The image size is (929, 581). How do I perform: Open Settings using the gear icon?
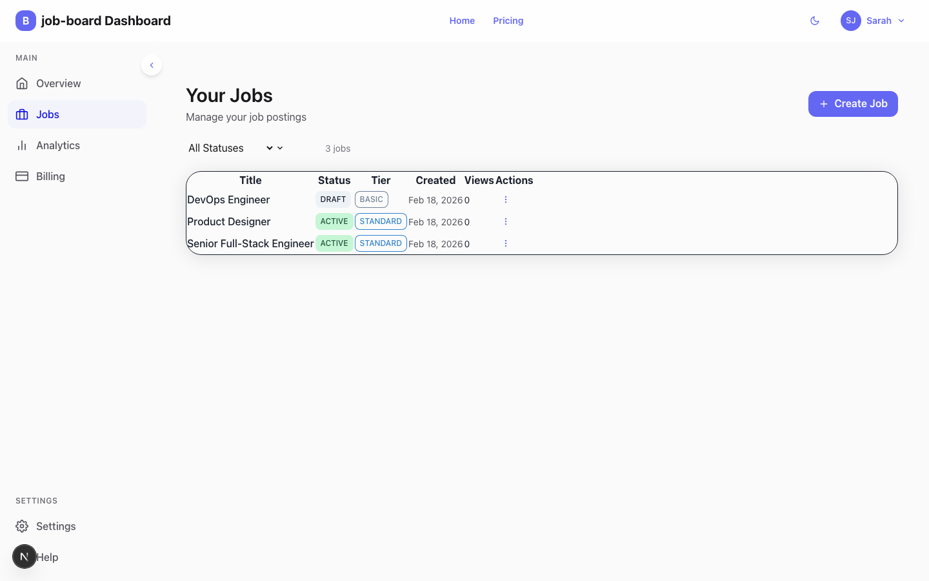click(x=22, y=526)
